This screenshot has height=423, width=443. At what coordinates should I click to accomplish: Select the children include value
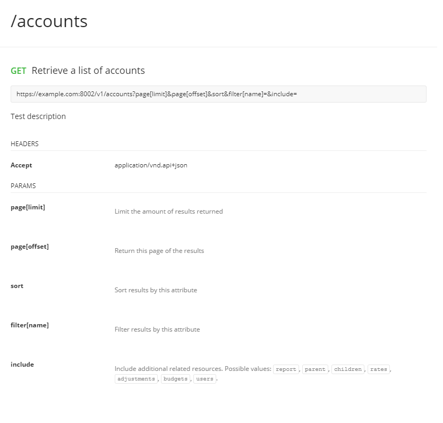coord(347,369)
